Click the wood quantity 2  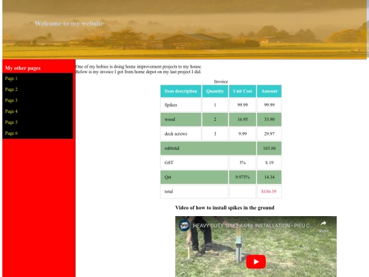coord(215,120)
